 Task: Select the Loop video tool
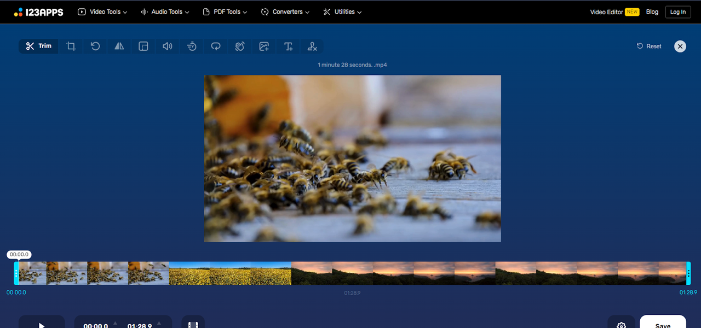216,46
